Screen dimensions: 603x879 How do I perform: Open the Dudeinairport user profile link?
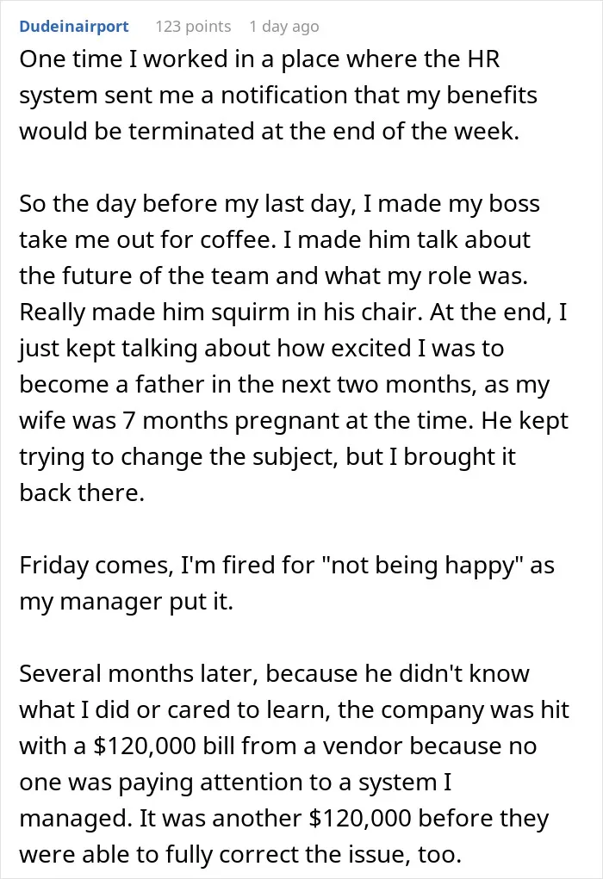tap(74, 27)
